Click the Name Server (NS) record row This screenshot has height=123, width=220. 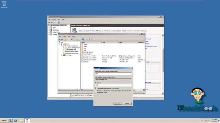[113, 58]
